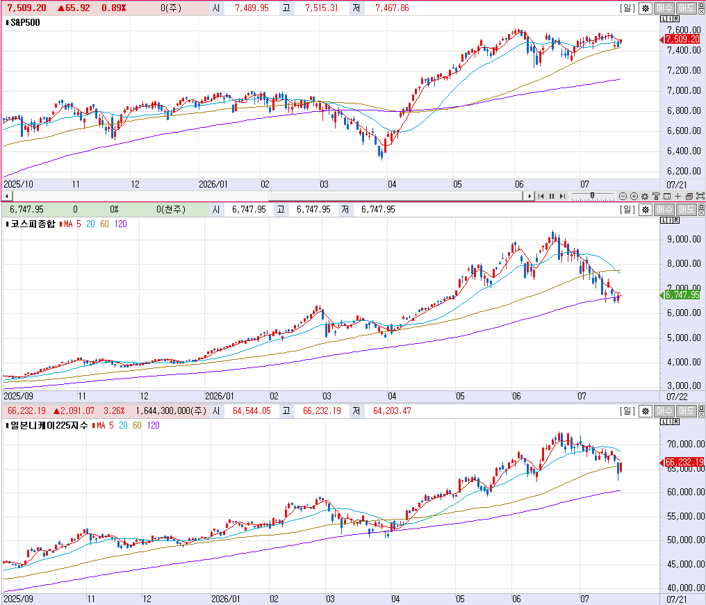Open chart settings gear in 일본니케이225지수 panel header

pyautogui.click(x=646, y=411)
